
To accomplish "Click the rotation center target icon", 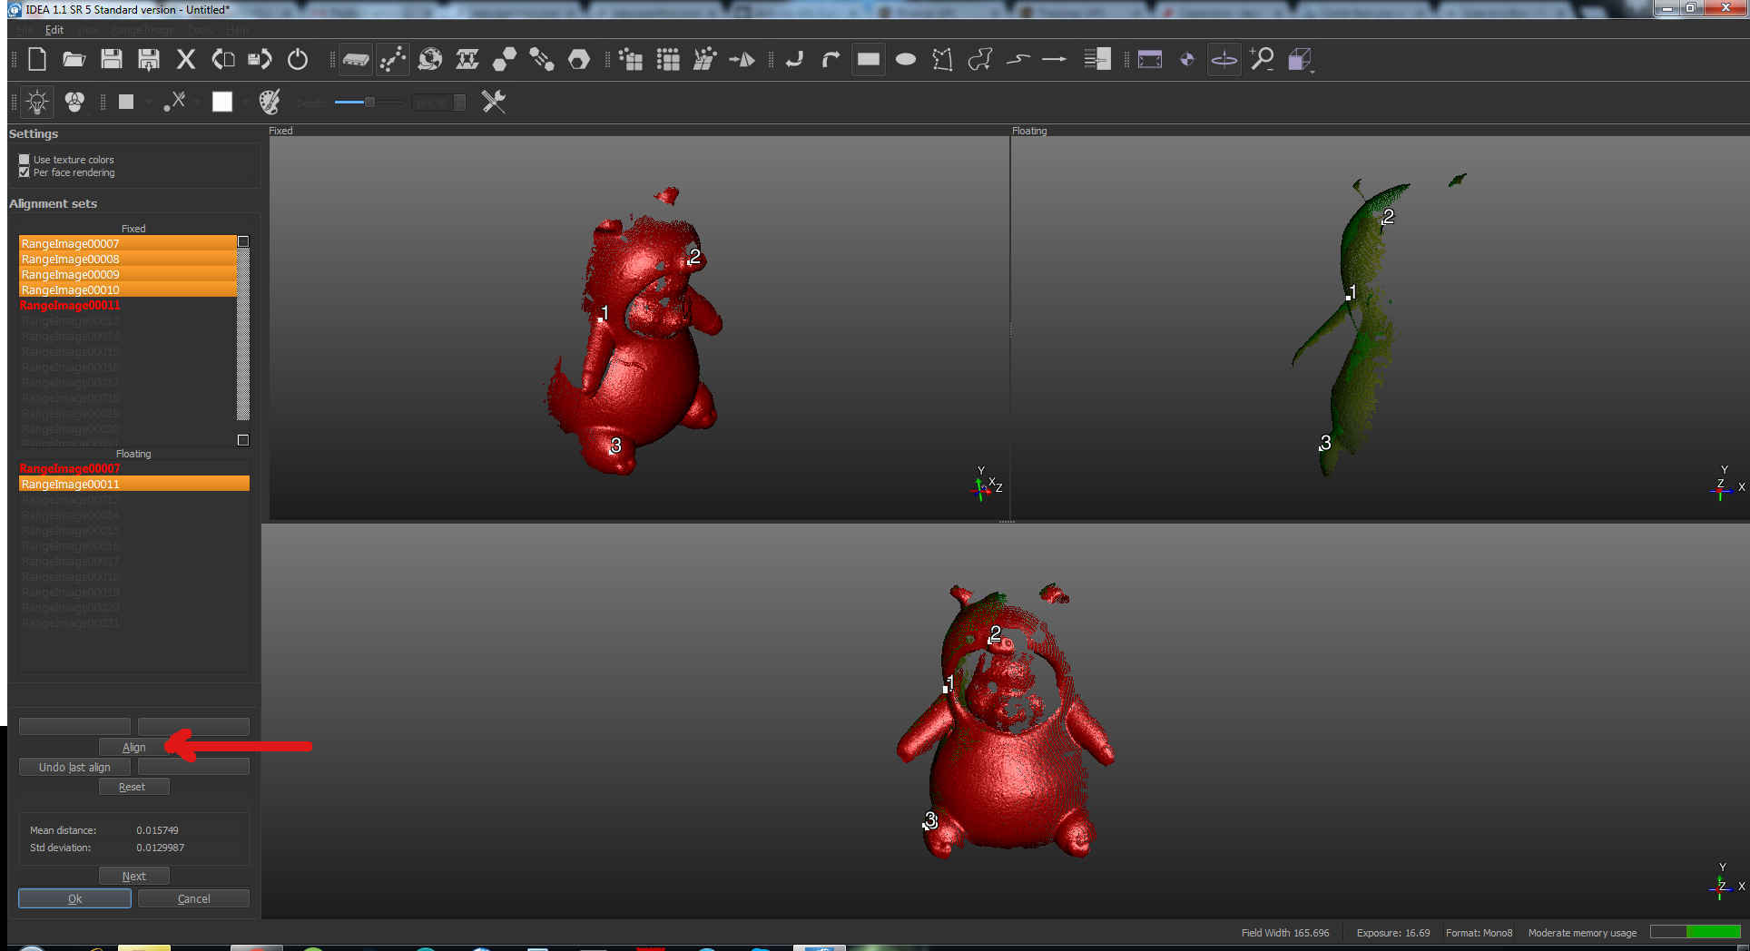I will tap(1187, 60).
